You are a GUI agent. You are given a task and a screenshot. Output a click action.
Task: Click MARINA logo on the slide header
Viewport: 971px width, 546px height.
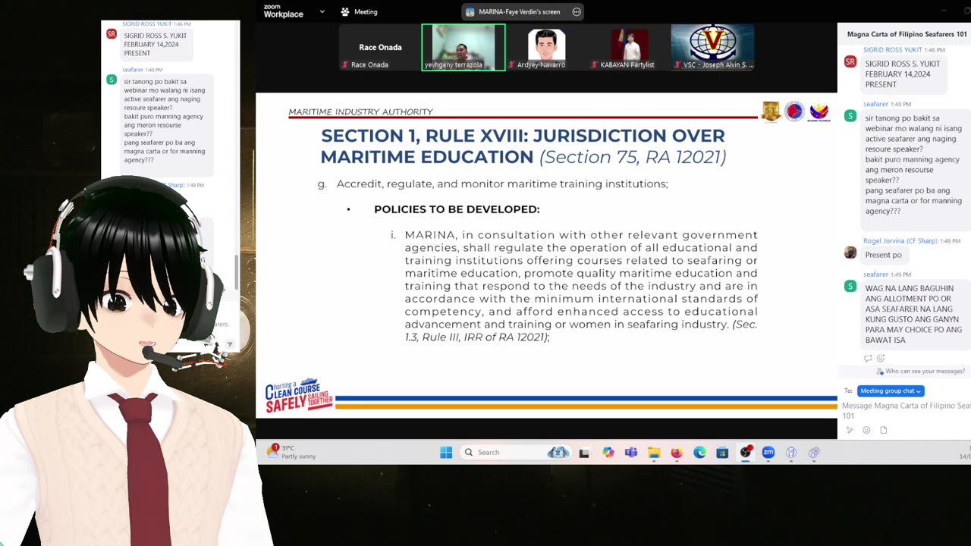tap(794, 111)
